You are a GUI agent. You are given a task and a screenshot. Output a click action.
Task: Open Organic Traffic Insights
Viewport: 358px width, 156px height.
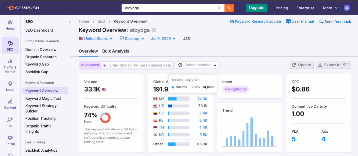pos(38,129)
